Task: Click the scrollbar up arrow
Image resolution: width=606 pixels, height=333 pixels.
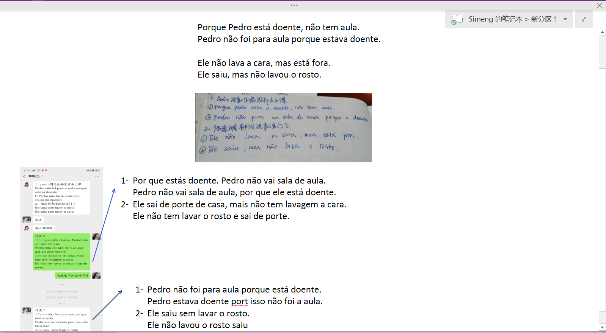Action: tap(602, 32)
